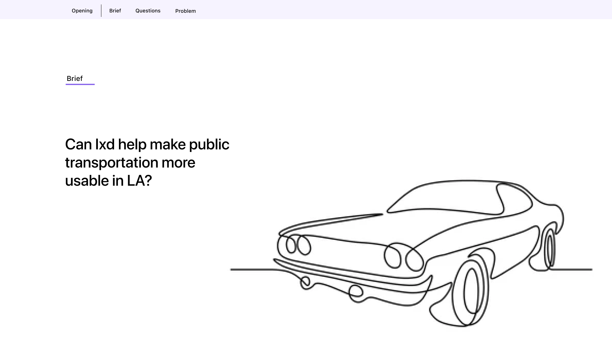Switch to the Brief navigation tab

pyautogui.click(x=115, y=11)
